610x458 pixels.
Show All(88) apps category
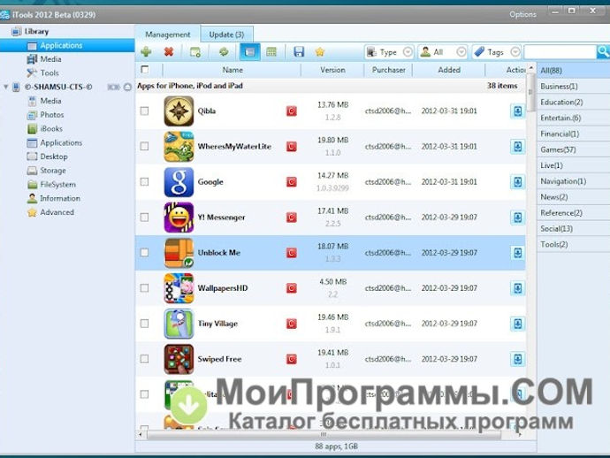(x=574, y=71)
